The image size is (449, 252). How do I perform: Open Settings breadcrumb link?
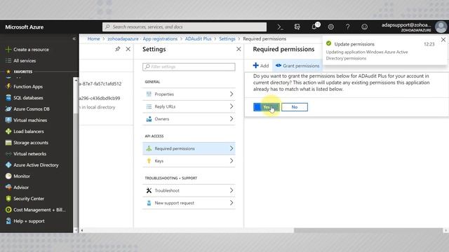point(227,39)
